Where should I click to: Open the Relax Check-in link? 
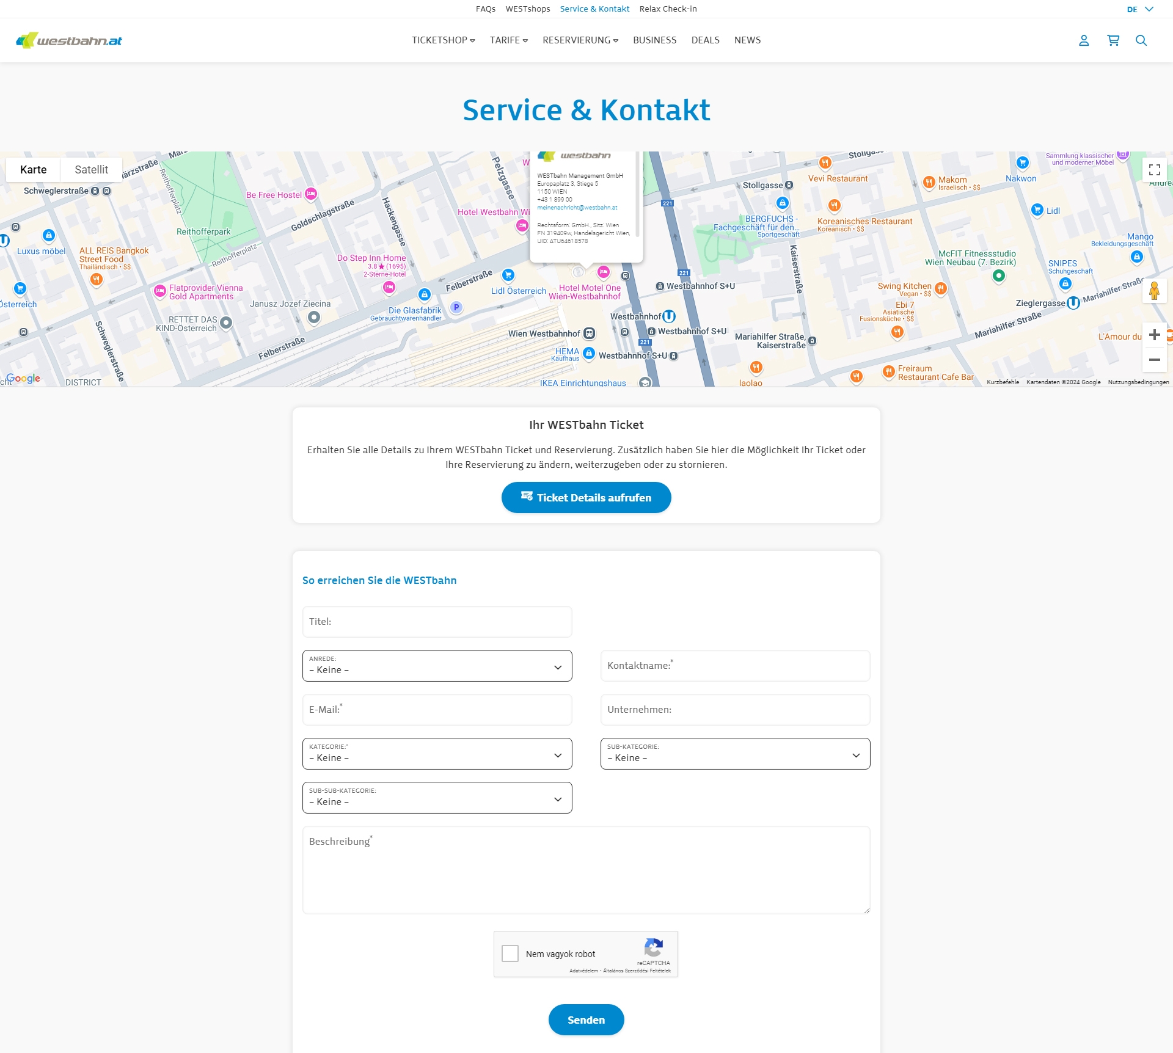pyautogui.click(x=668, y=9)
